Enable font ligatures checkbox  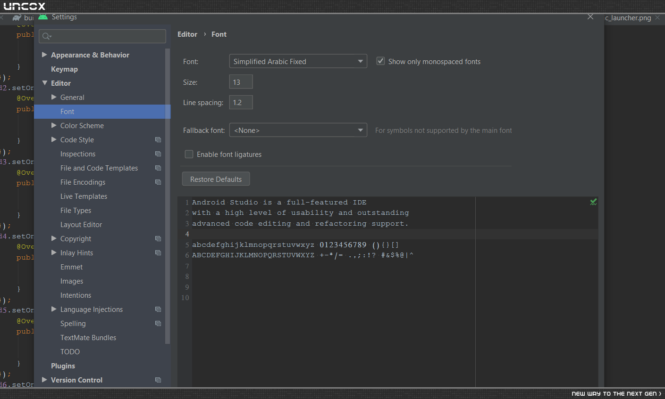(x=189, y=154)
